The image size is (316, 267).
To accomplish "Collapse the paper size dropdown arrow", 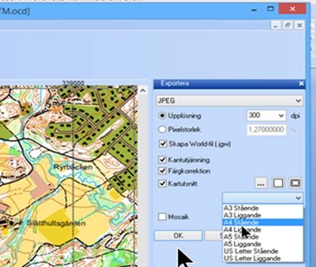I will (x=298, y=198).
